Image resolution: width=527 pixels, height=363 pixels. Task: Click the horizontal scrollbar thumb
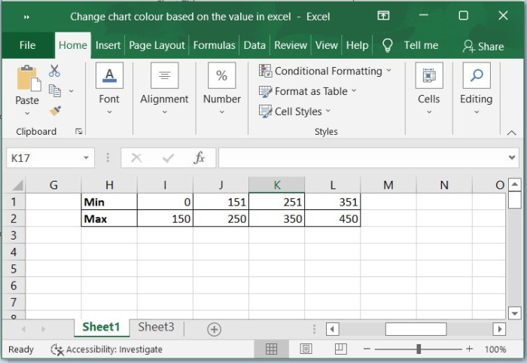[x=416, y=329]
